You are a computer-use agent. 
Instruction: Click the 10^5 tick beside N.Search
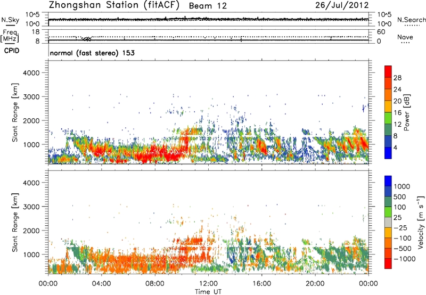pyautogui.click(x=384, y=15)
